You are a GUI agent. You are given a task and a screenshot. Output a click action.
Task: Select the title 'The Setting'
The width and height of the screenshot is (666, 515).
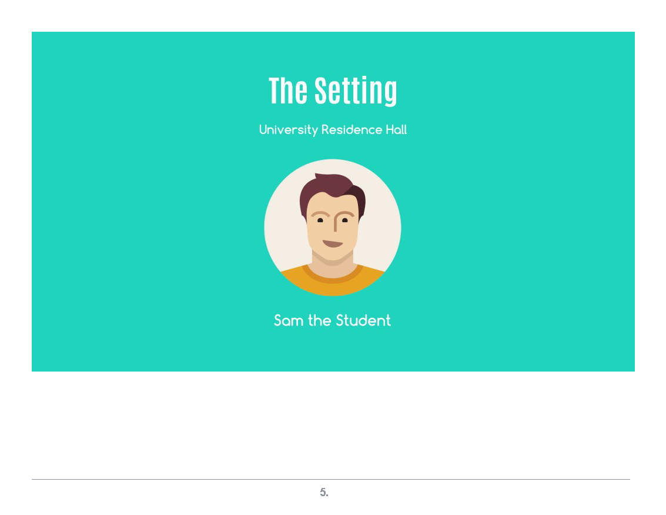pos(333,91)
